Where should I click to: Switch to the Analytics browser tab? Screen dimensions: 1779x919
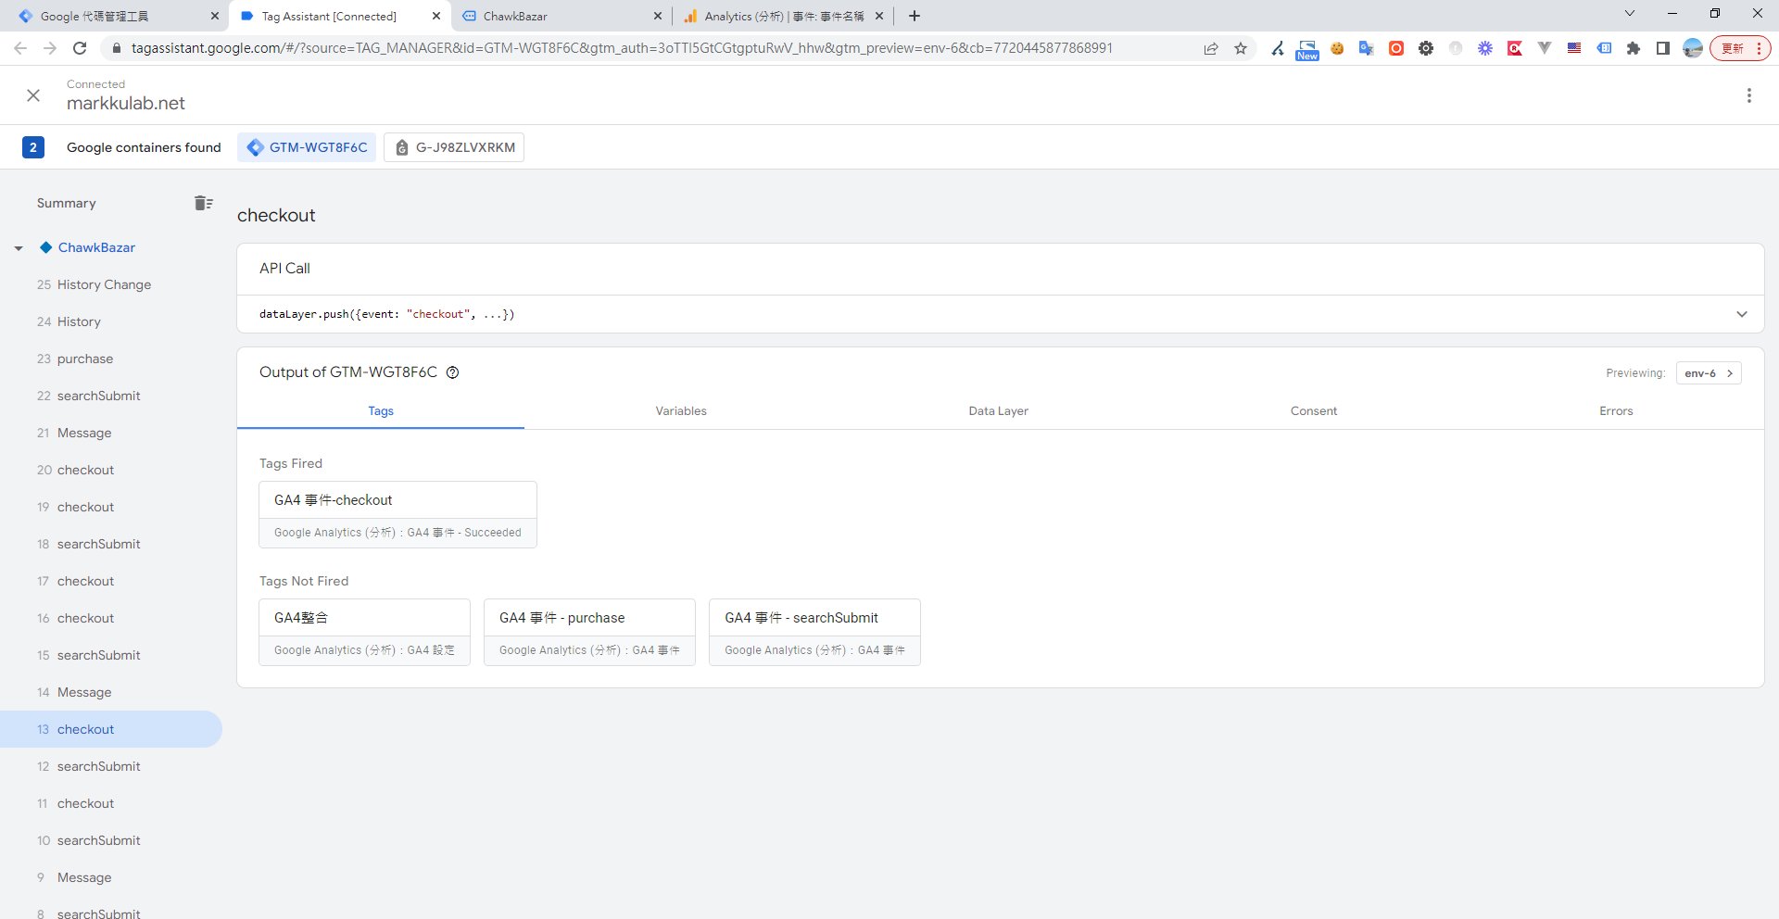pyautogui.click(x=778, y=16)
